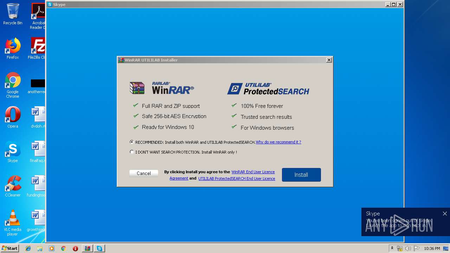450x253 pixels.
Task: Click '100% Free forever' text
Action: 262,106
